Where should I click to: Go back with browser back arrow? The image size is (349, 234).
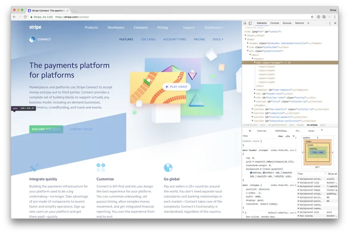tap(14, 17)
